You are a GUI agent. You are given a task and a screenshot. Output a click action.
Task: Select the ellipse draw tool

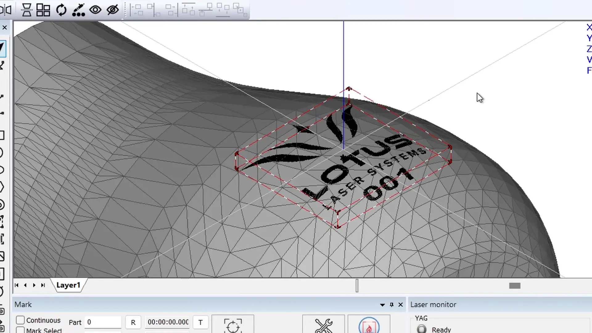pyautogui.click(x=2, y=170)
